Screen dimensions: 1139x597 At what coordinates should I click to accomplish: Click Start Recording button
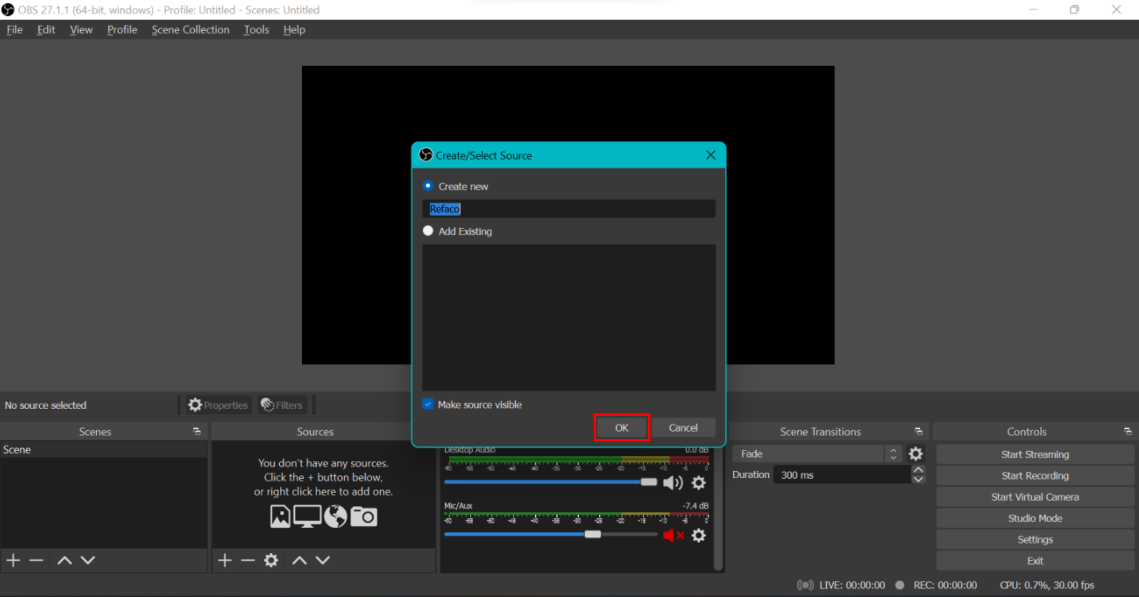coord(1035,475)
